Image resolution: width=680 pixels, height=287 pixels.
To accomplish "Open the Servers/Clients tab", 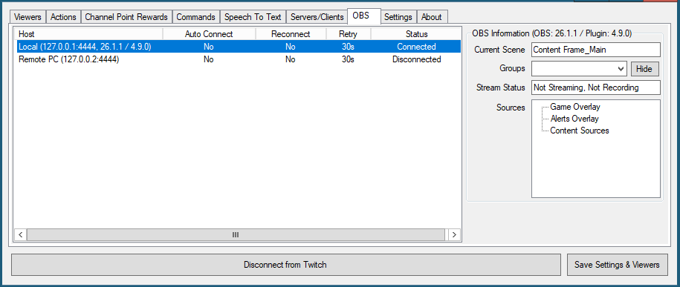I will (x=317, y=17).
